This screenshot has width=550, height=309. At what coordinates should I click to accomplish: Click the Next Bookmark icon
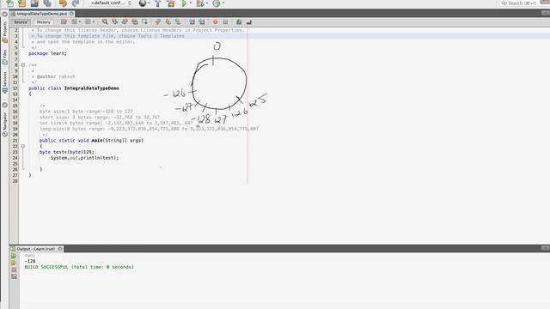(168, 22)
